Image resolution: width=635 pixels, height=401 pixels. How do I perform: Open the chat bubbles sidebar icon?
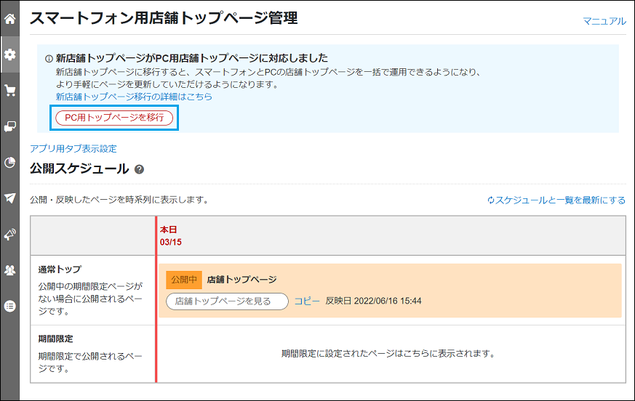coord(9,126)
